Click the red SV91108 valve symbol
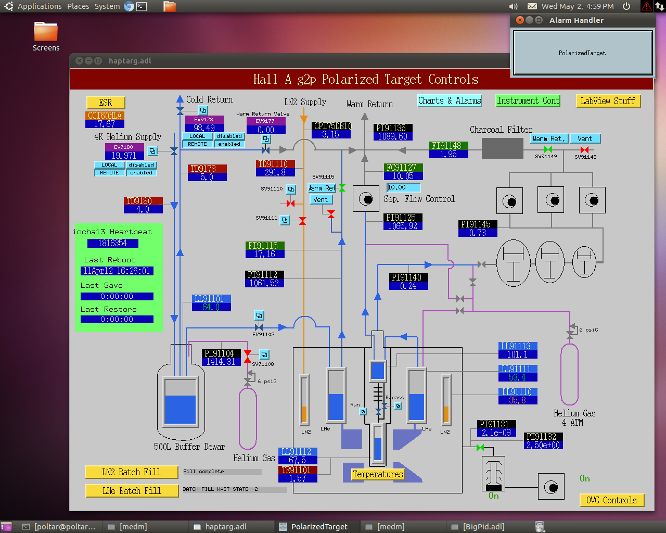The image size is (666, 533). tap(248, 357)
